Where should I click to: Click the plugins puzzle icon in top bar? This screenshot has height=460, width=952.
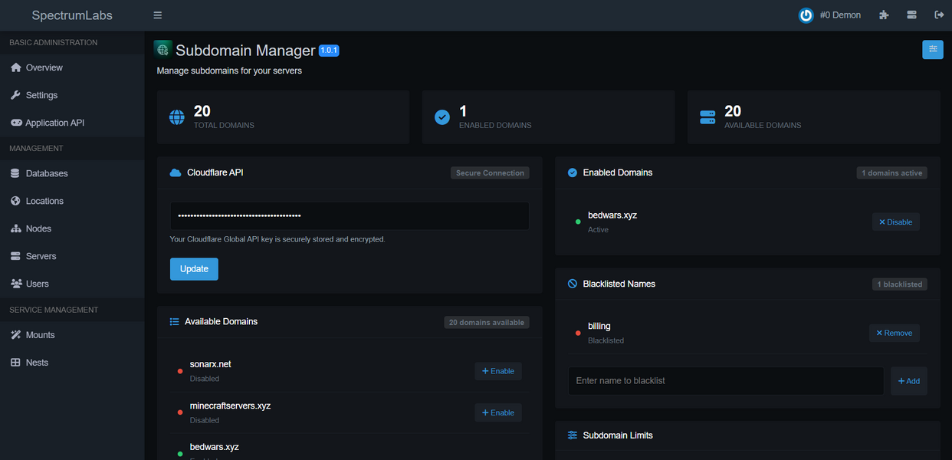coord(884,15)
